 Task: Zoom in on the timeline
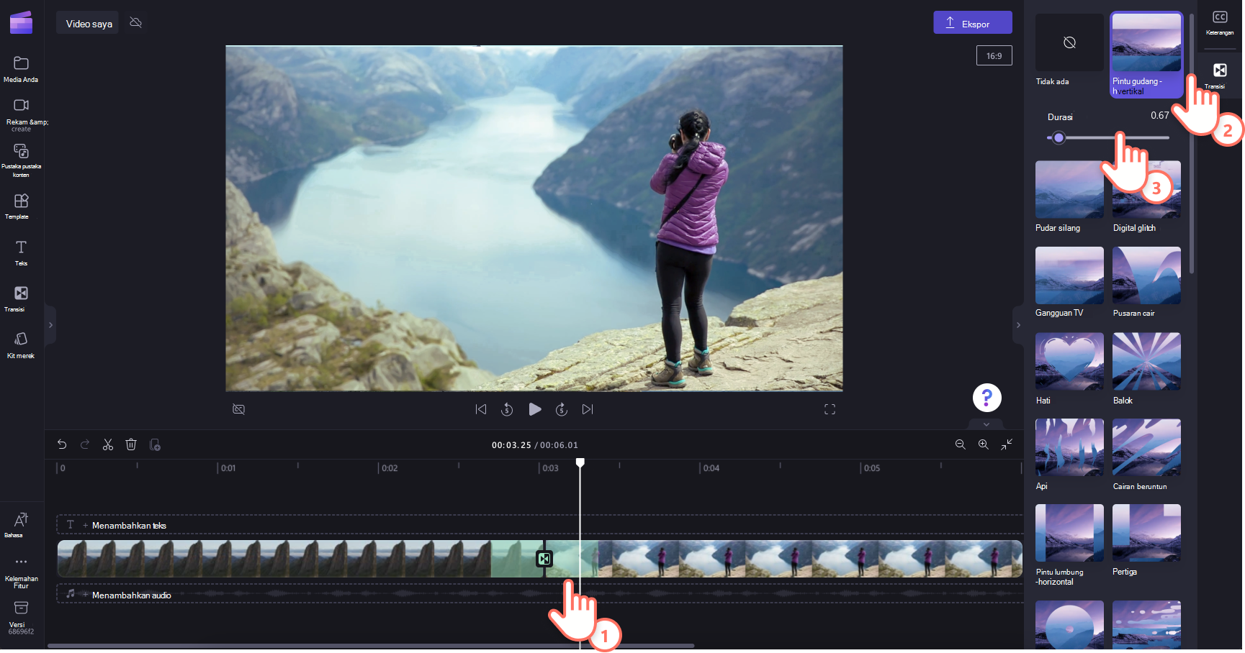coord(983,444)
